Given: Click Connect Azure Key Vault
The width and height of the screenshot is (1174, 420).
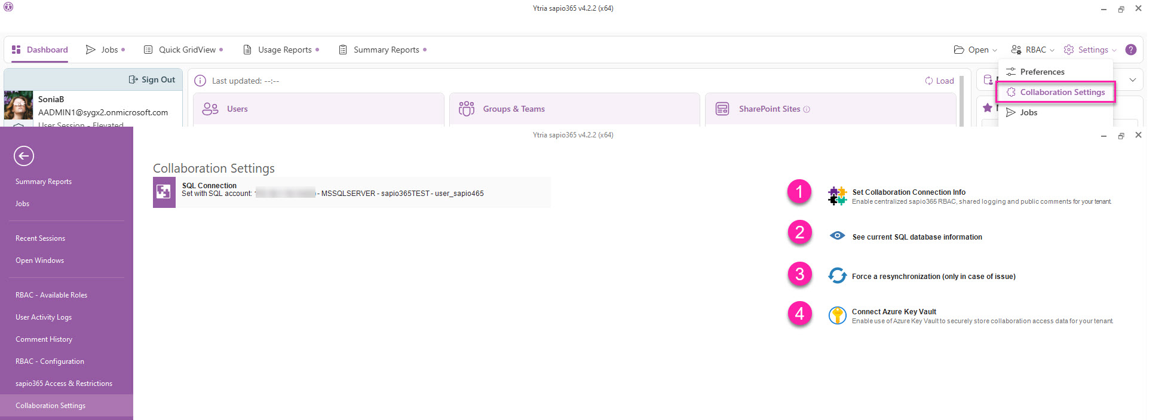Looking at the screenshot, I should pos(894,312).
